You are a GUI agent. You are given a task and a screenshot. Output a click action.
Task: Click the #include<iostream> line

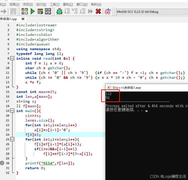36,25
